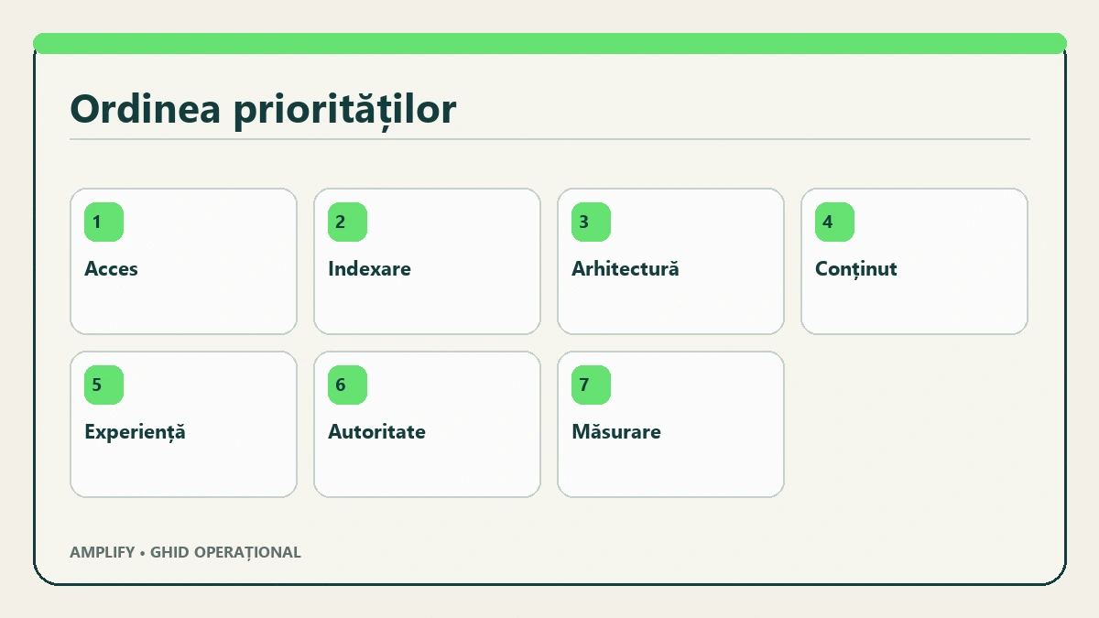Image resolution: width=1099 pixels, height=618 pixels.
Task: Select the Arhitectură card label
Action: coord(626,269)
